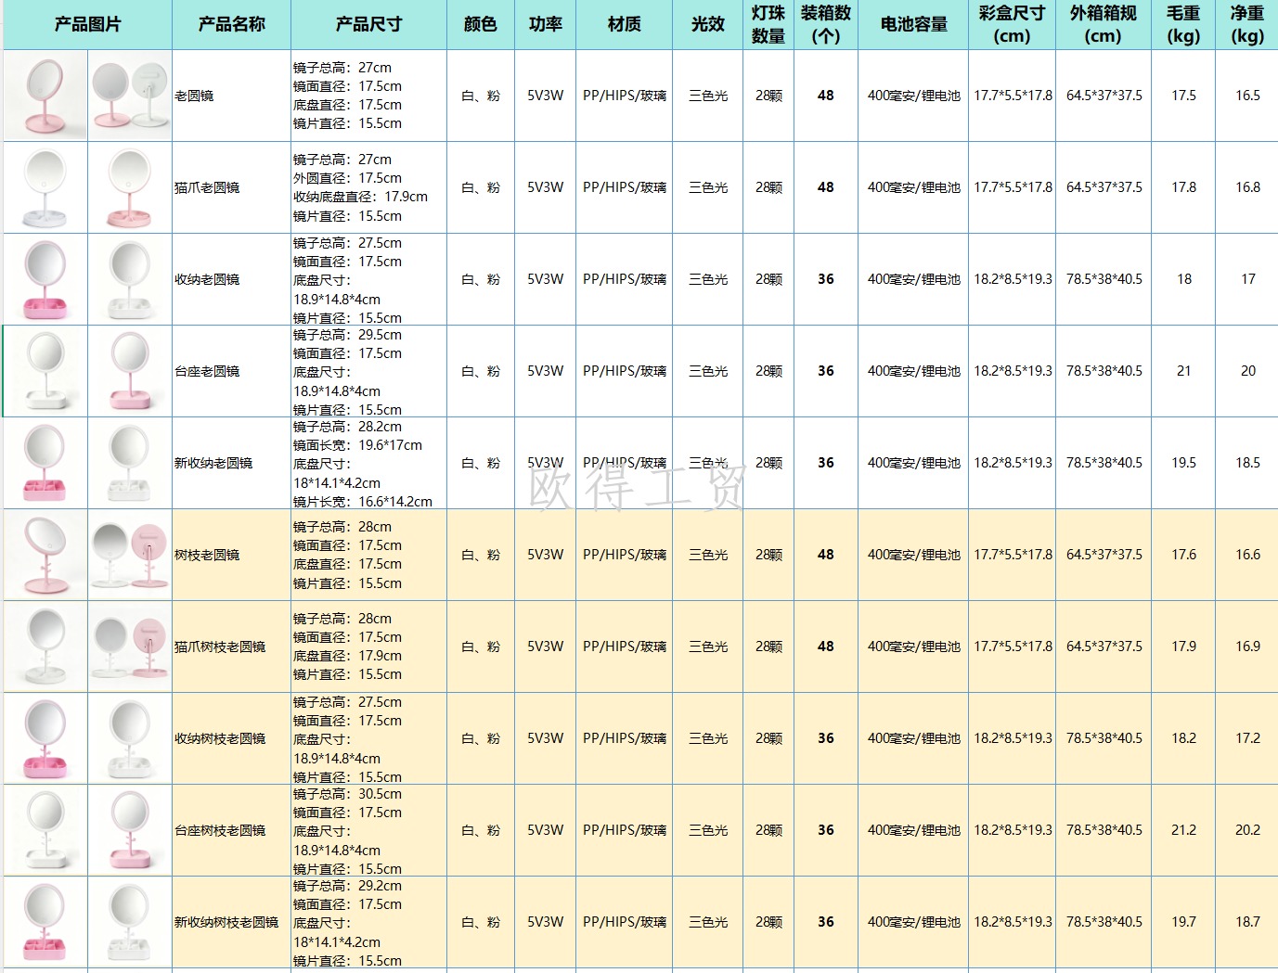This screenshot has height=973, width=1278.
Task: Click the 台座老圆镜 size description cell
Action: click(368, 371)
